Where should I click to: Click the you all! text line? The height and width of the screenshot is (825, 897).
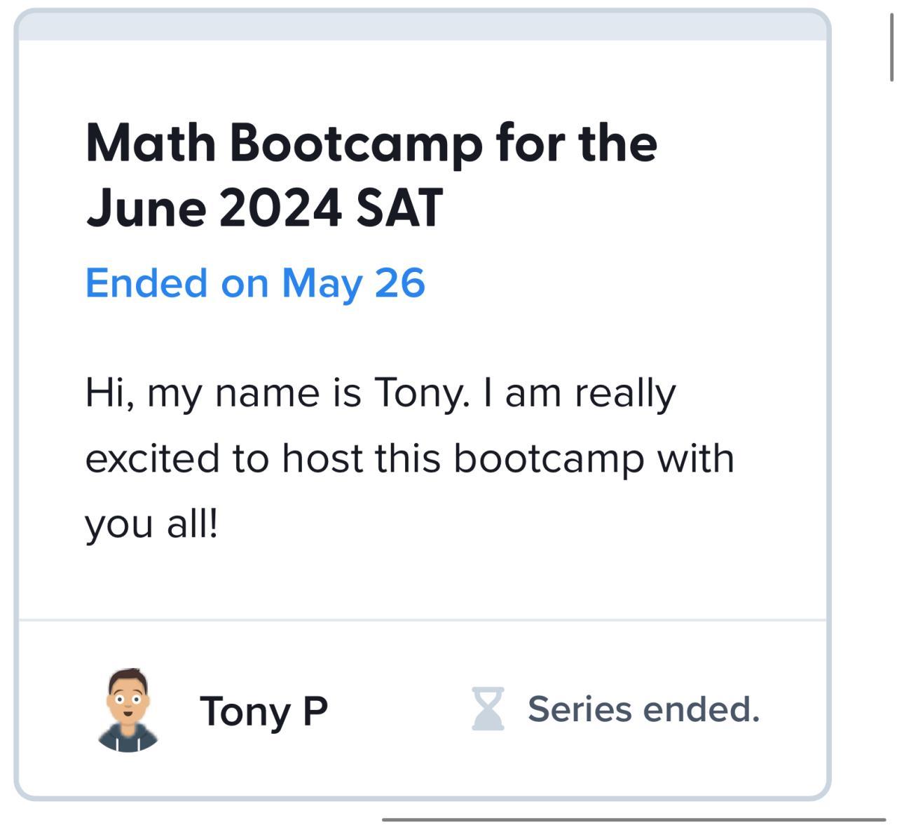point(151,524)
